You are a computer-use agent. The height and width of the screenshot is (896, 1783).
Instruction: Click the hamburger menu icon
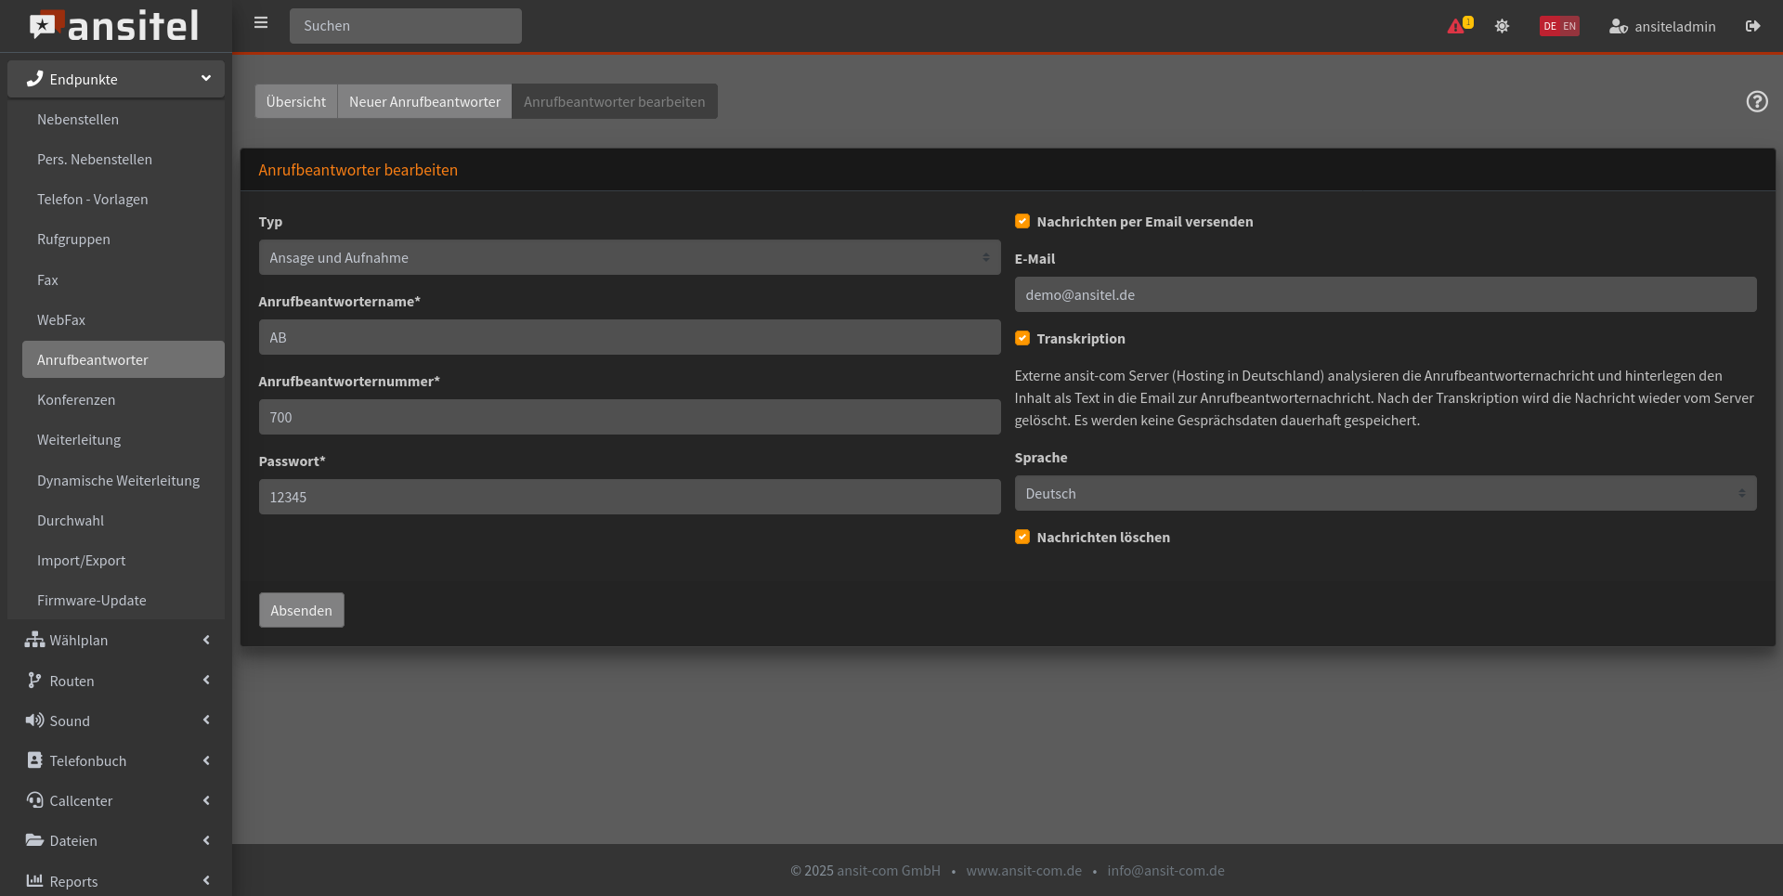coord(261,23)
